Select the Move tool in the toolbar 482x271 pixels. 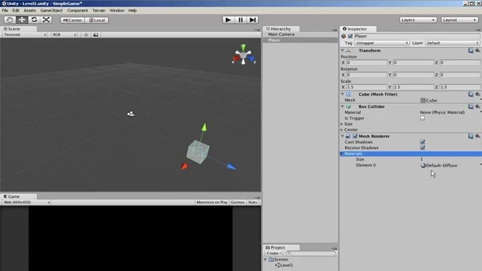pos(21,20)
